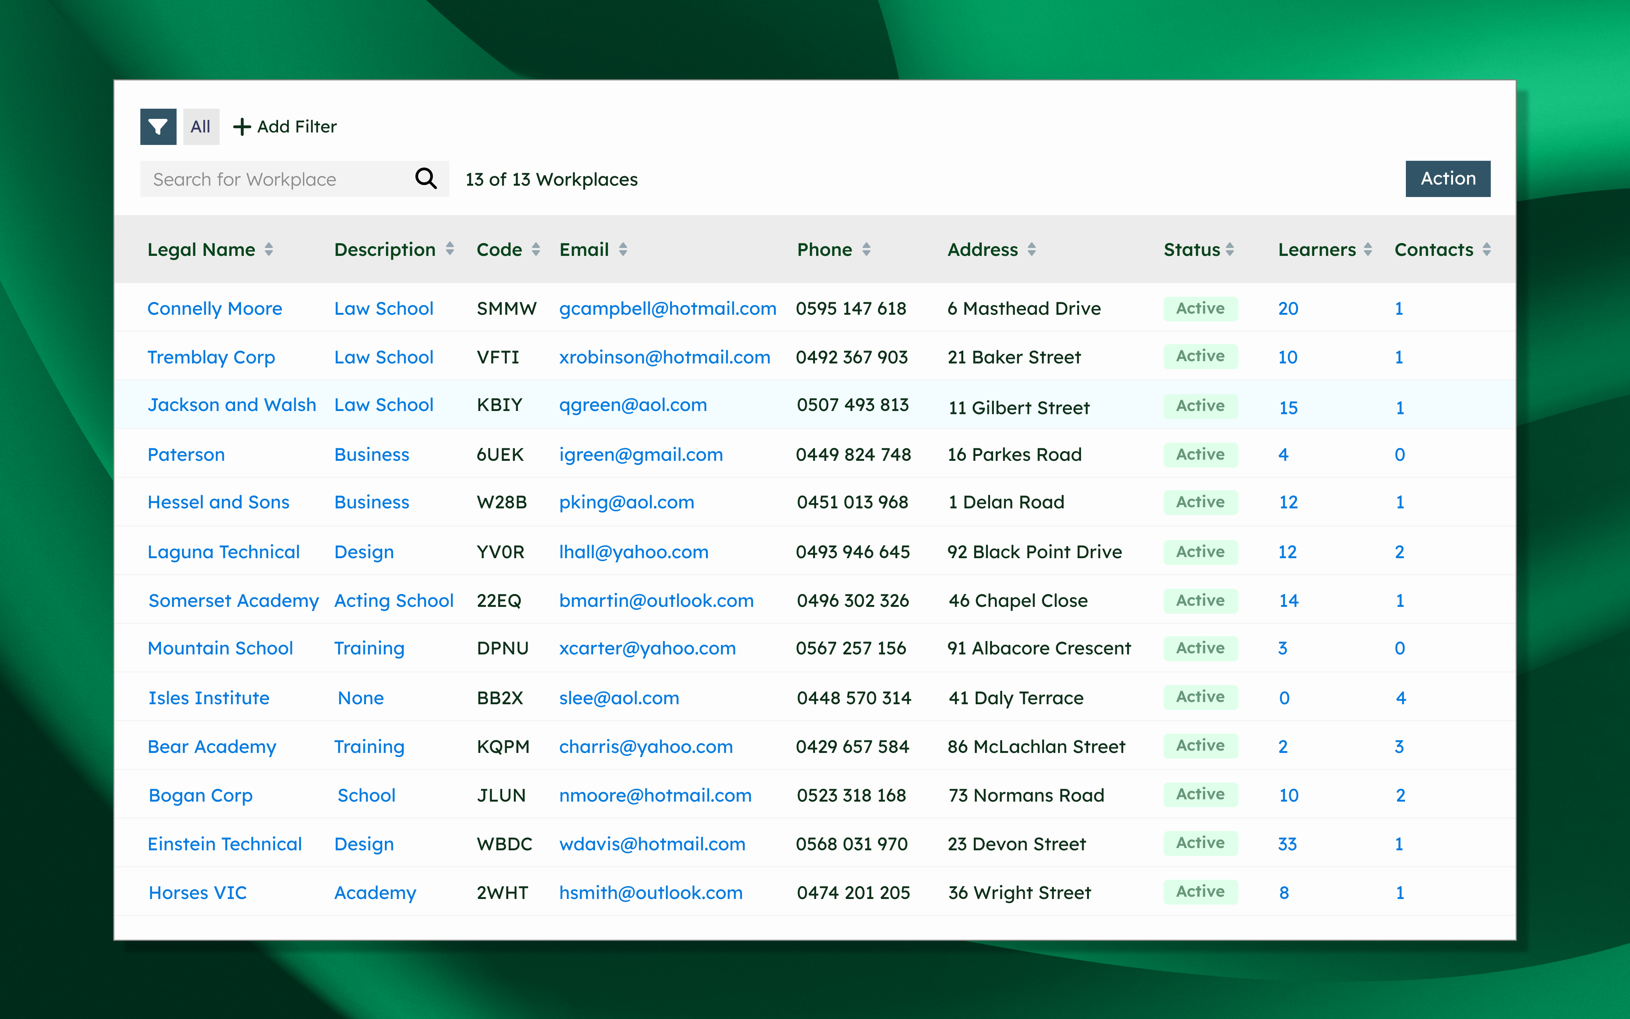This screenshot has height=1019, width=1630.
Task: Open Connelly Moore workplace
Action: [x=215, y=309]
